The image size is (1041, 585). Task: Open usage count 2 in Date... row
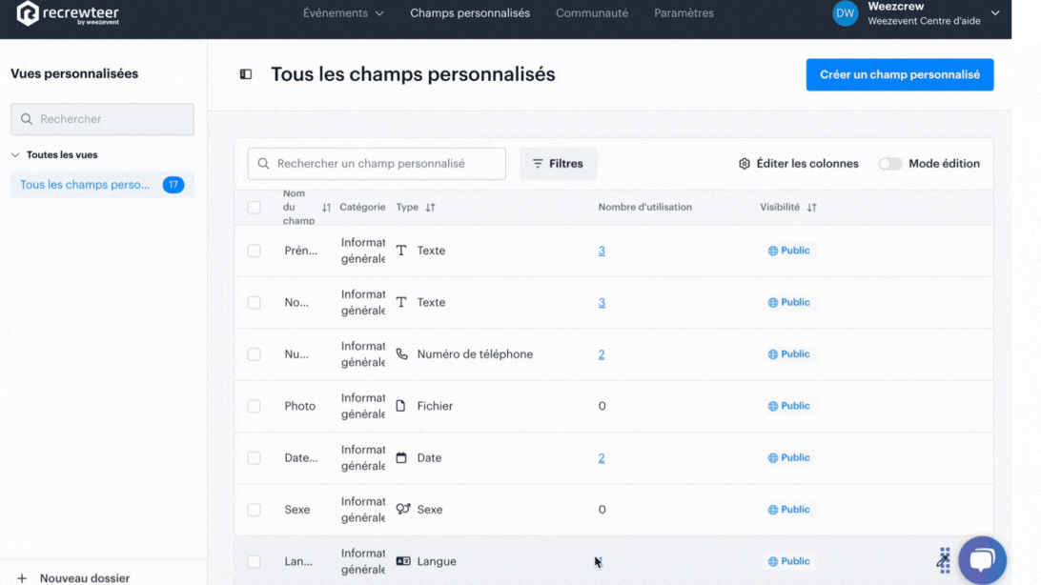tap(602, 457)
